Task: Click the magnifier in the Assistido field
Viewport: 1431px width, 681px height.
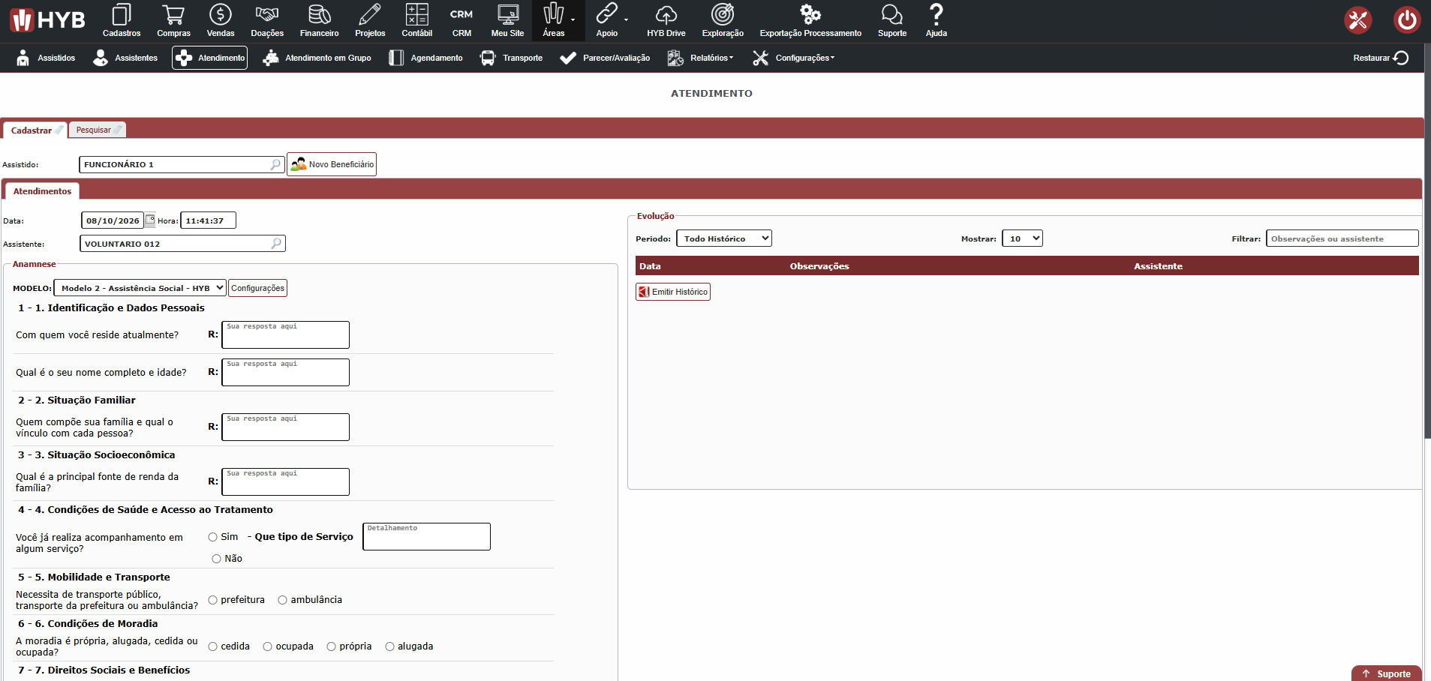Action: [x=275, y=164]
